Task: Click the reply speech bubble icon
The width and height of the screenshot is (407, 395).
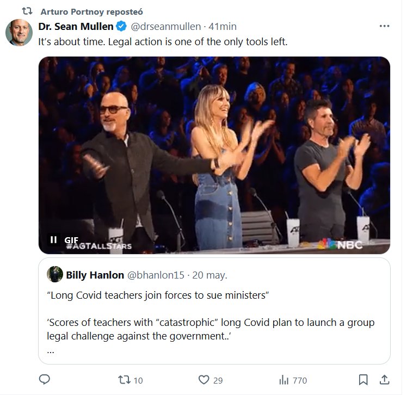Action: tap(45, 379)
